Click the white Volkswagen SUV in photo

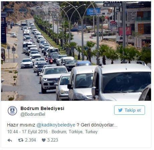(53, 79)
